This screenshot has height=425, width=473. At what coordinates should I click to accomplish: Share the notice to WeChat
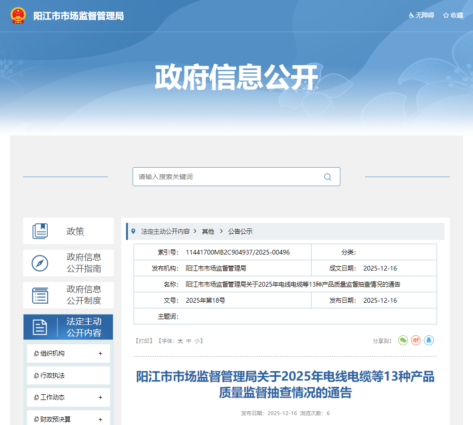coord(403,340)
